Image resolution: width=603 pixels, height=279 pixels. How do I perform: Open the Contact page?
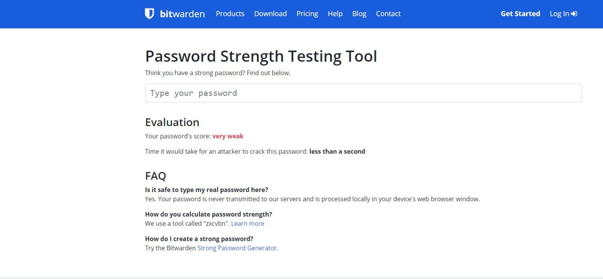pos(388,13)
